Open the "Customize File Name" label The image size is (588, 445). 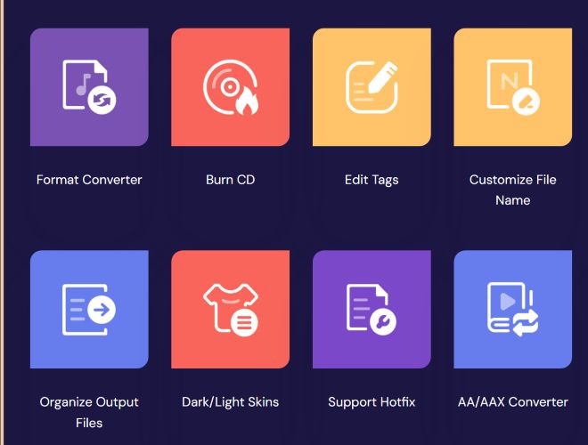click(512, 190)
